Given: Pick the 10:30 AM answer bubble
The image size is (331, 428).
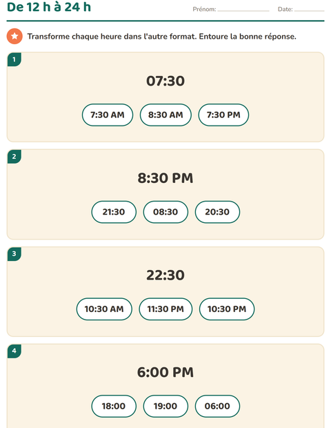Looking at the screenshot, I should 104,309.
